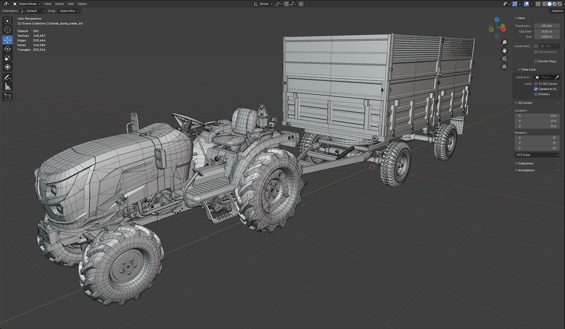This screenshot has height=329, width=565.
Task: Enable the Lock Rotation checkbox
Action: pos(536,94)
